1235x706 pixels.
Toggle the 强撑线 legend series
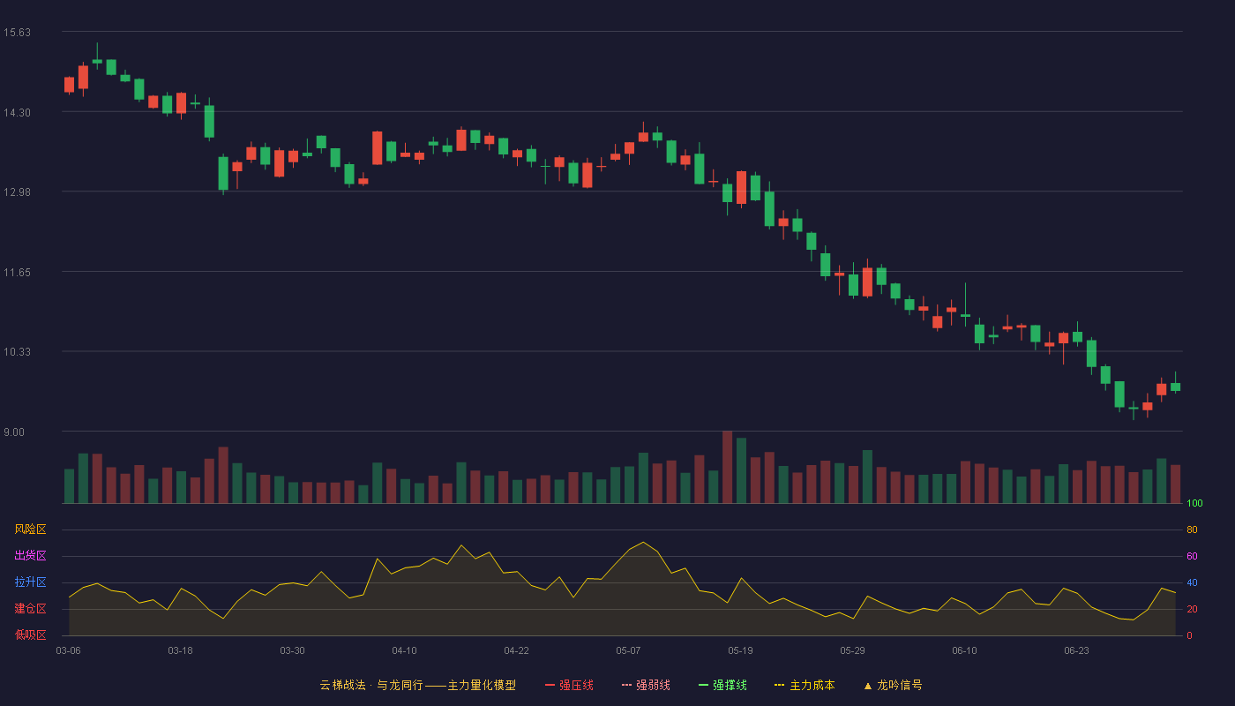pos(722,685)
